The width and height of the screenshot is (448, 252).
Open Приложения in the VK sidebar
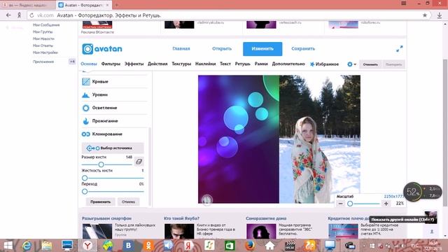pyautogui.click(x=43, y=62)
